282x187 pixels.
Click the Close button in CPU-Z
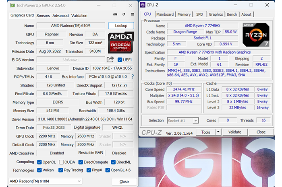[x=261, y=132]
